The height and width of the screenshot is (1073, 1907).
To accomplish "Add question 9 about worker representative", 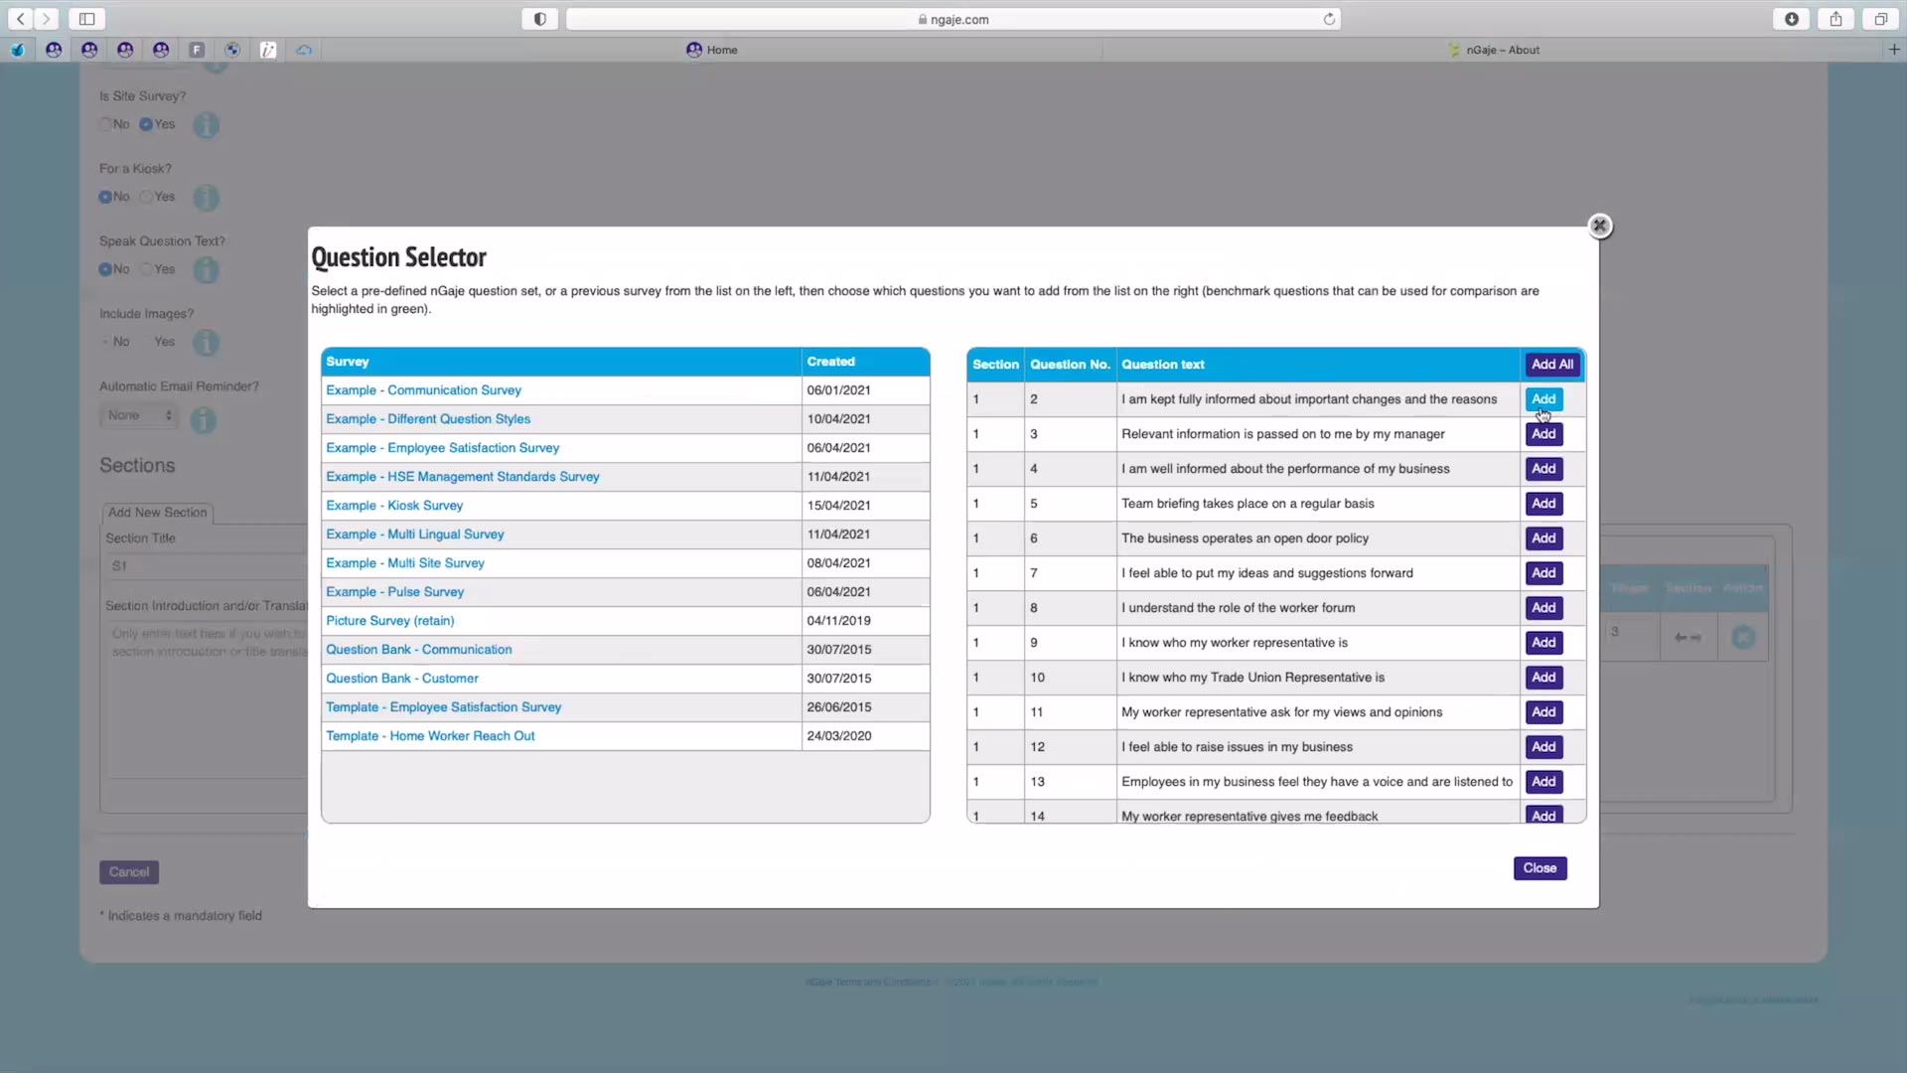I will [1543, 643].
